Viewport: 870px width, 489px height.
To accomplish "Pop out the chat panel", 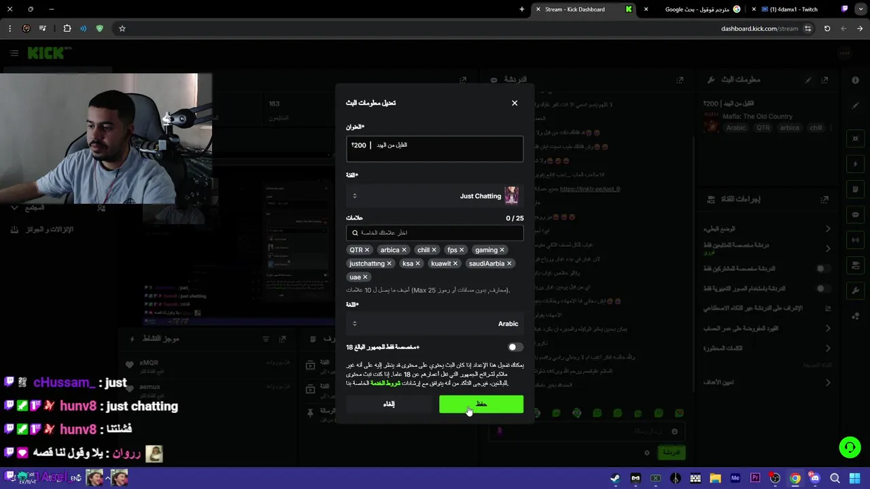I will pyautogui.click(x=680, y=80).
